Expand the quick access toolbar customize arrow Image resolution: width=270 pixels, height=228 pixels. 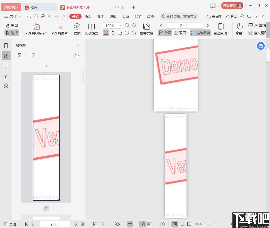(x=64, y=16)
